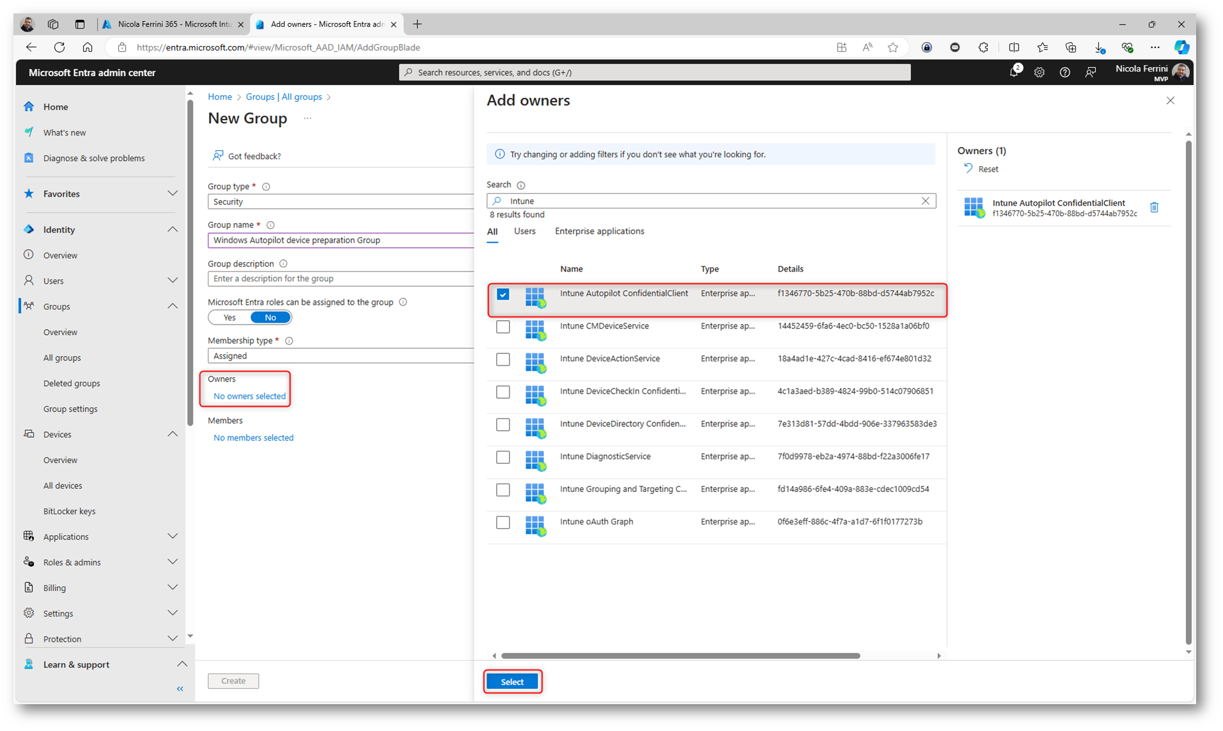The image size is (1223, 731).
Task: Click the help question mark icon
Action: click(x=1064, y=73)
